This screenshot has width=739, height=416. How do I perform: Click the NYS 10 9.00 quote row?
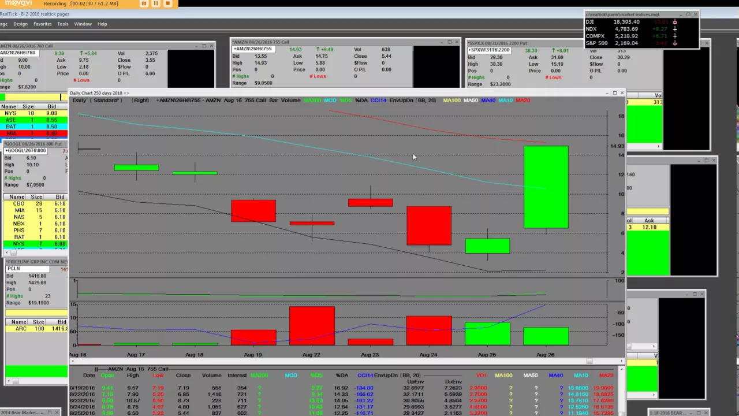pos(33,113)
